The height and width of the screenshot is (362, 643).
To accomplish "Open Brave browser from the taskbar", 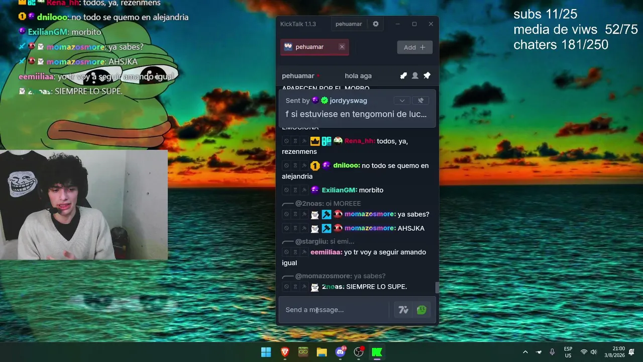I will coord(285,352).
